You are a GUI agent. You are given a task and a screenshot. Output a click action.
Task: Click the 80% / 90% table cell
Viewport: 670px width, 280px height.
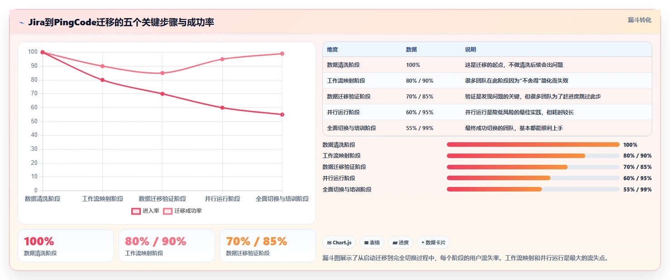420,81
